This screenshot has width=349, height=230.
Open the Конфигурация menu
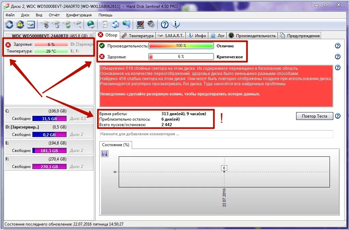pos(79,15)
